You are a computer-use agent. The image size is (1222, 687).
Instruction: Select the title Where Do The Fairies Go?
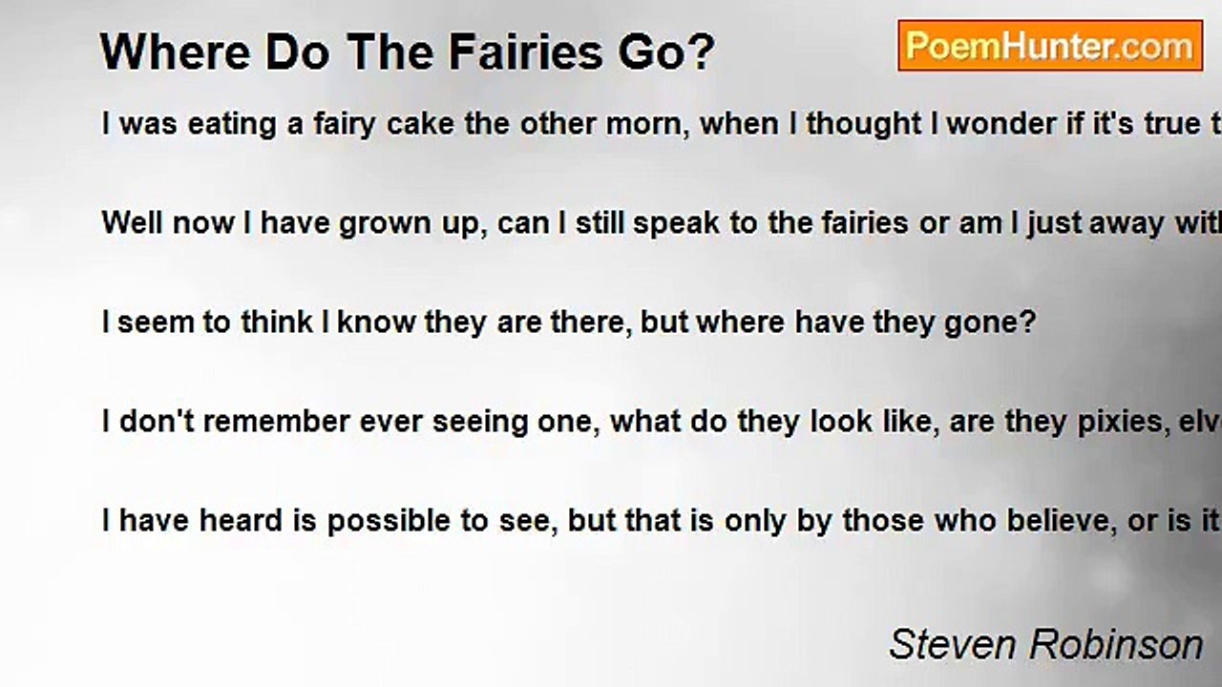click(408, 53)
